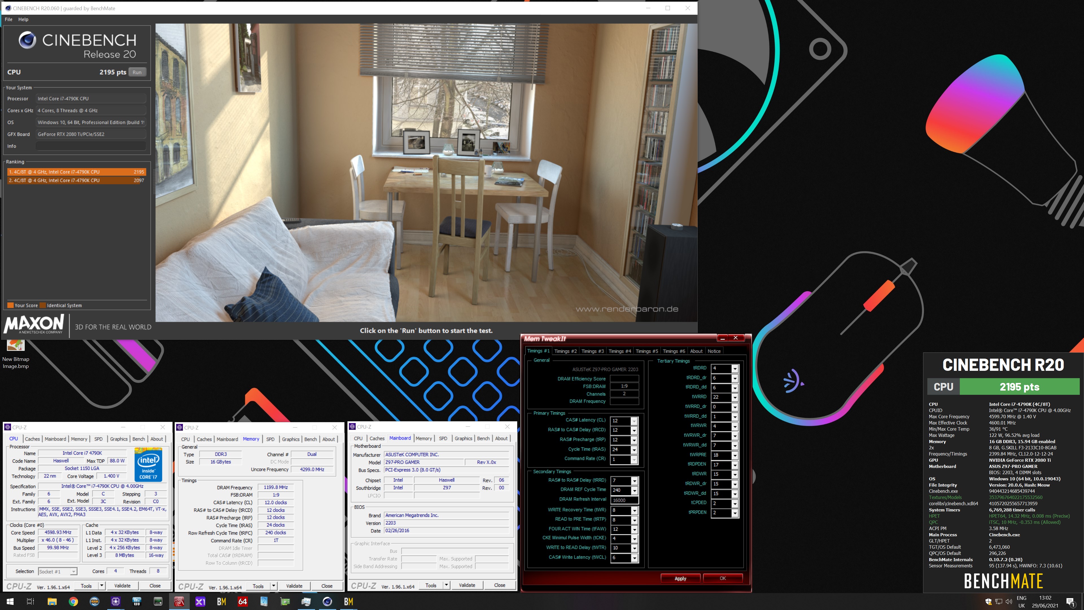Image resolution: width=1084 pixels, height=610 pixels.
Task: Open File Explorer from the taskbar
Action: click(52, 602)
